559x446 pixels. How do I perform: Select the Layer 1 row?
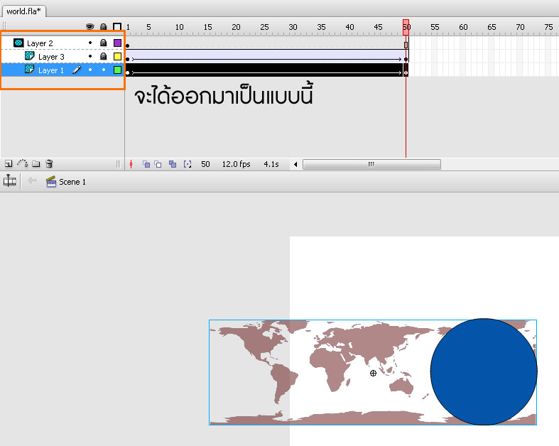tap(63, 70)
